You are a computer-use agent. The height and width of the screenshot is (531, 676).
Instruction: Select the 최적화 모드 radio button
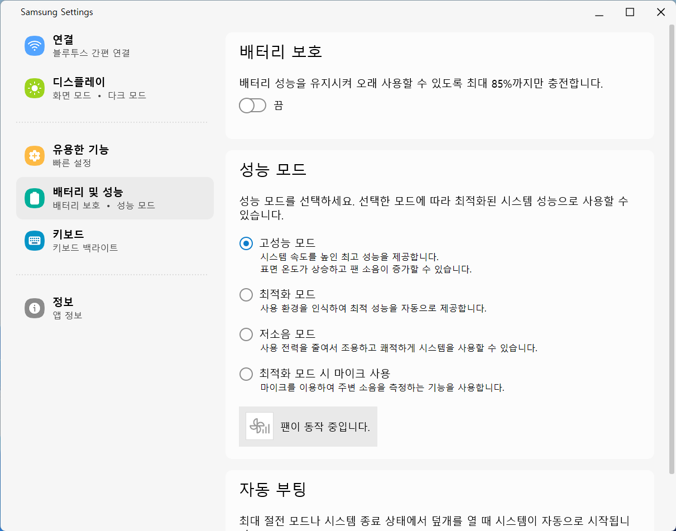pos(246,295)
